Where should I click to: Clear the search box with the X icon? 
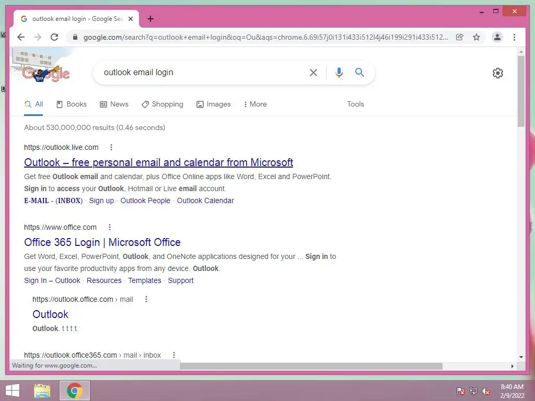pos(313,72)
